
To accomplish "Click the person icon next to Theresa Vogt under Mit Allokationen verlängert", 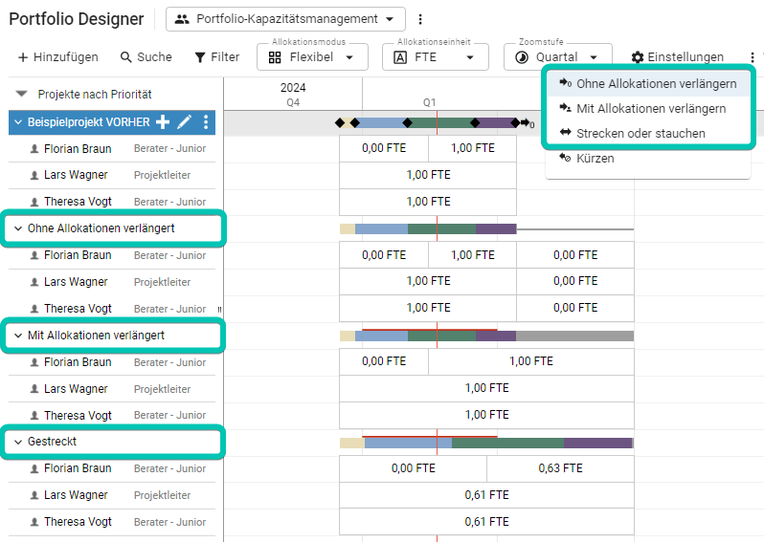I will pos(34,416).
